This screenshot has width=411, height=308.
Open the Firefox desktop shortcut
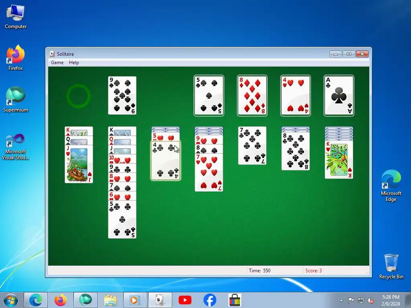(16, 58)
